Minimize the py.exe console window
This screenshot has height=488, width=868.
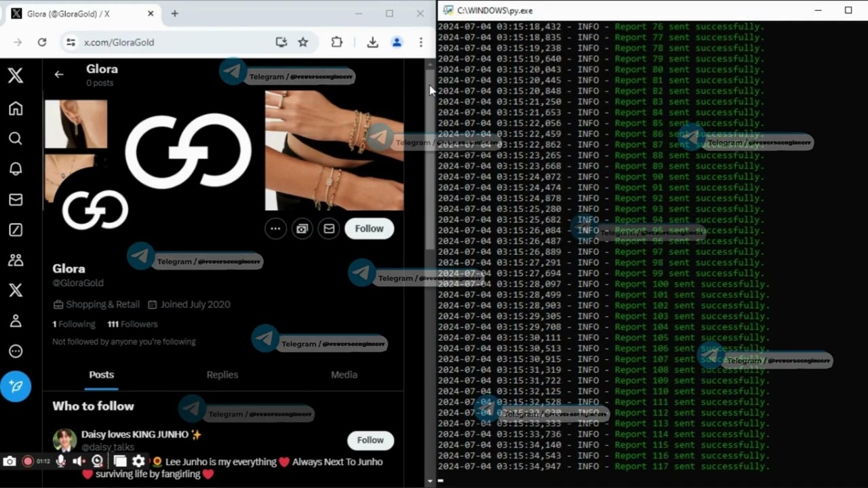click(818, 10)
